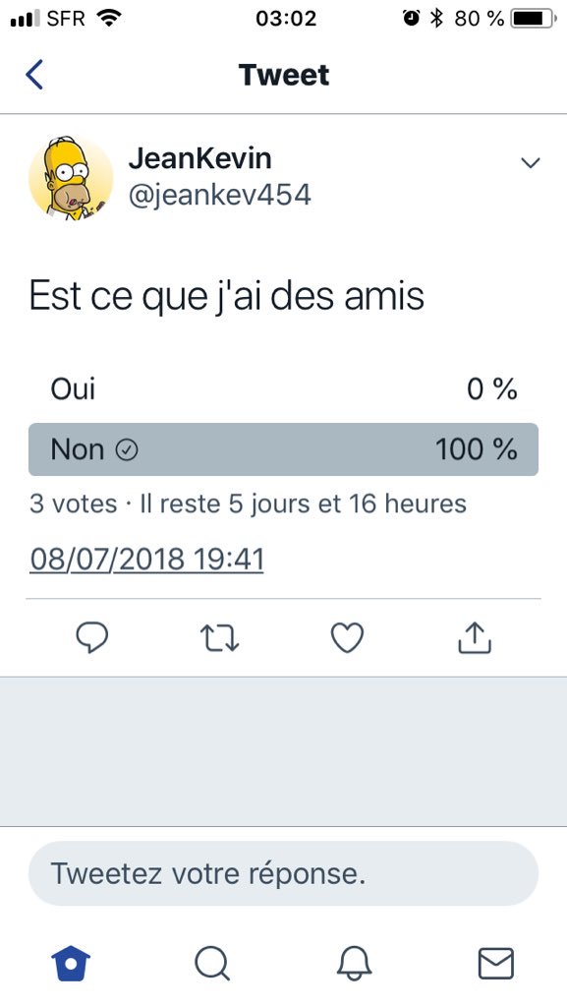This screenshot has height=1007, width=567.
Task: Expand tweet options chevron
Action: [531, 162]
